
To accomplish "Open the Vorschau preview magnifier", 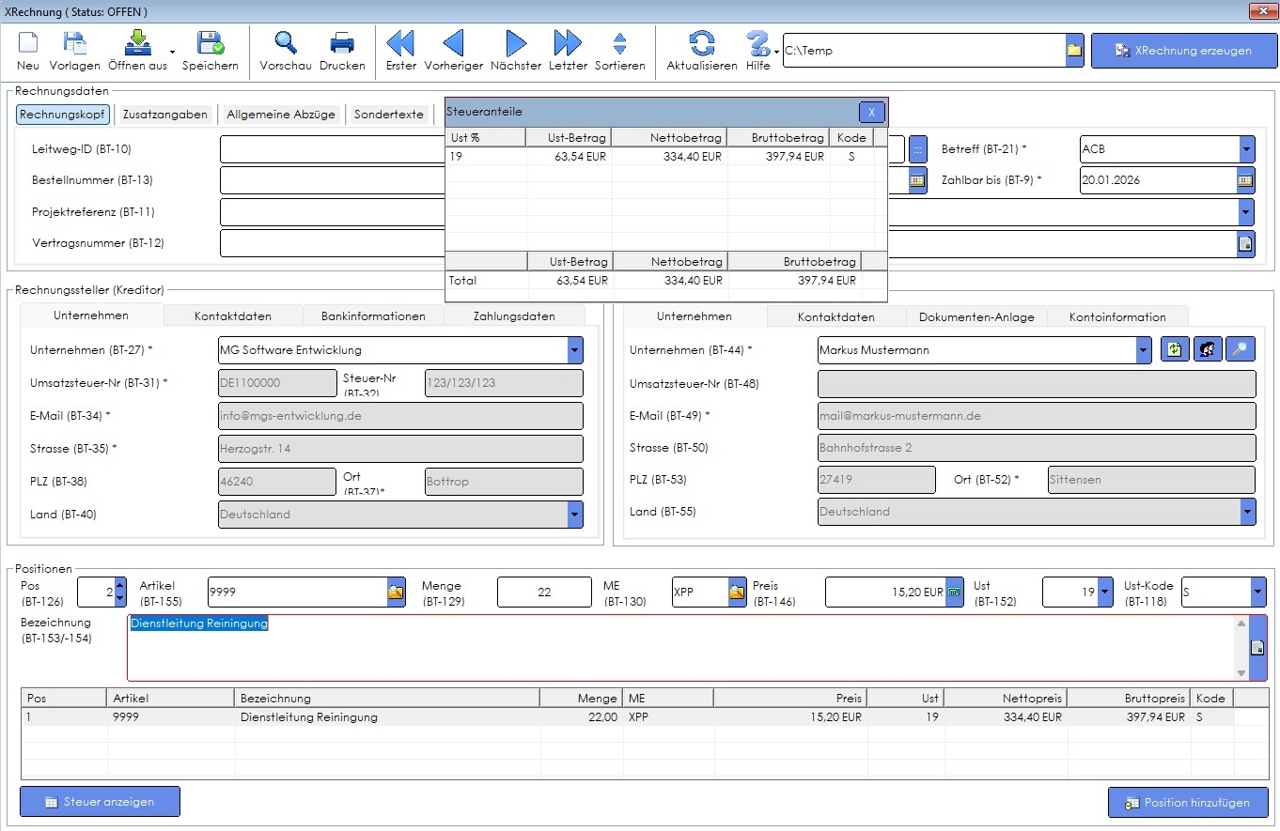I will 285,44.
